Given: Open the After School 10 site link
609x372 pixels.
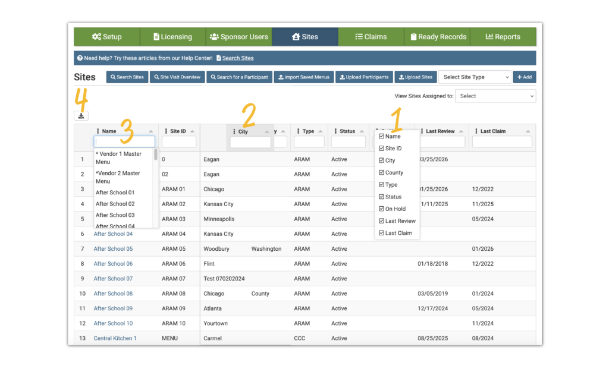Looking at the screenshot, I should coord(113,323).
